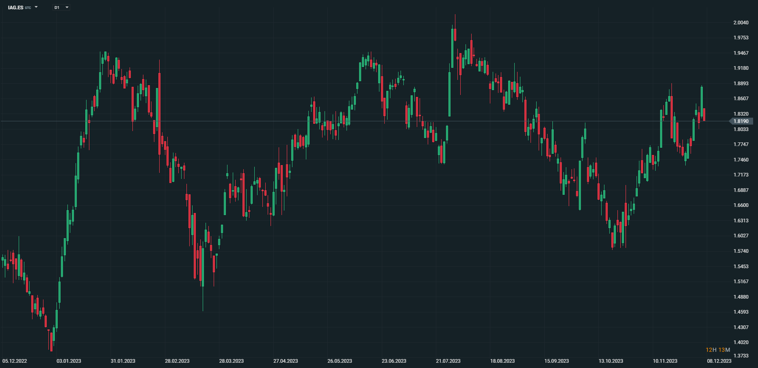758x368 pixels.
Task: Click the IAG.ES instrument name
Action: coord(16,7)
